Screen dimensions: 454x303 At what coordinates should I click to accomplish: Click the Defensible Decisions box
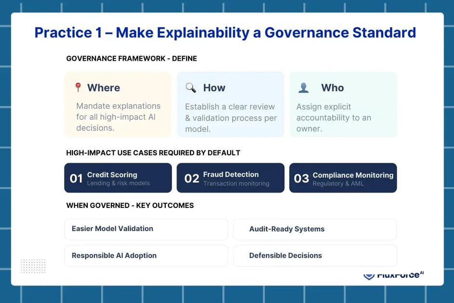click(315, 256)
